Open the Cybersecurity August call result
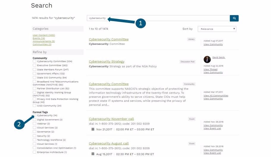 pos(109,144)
